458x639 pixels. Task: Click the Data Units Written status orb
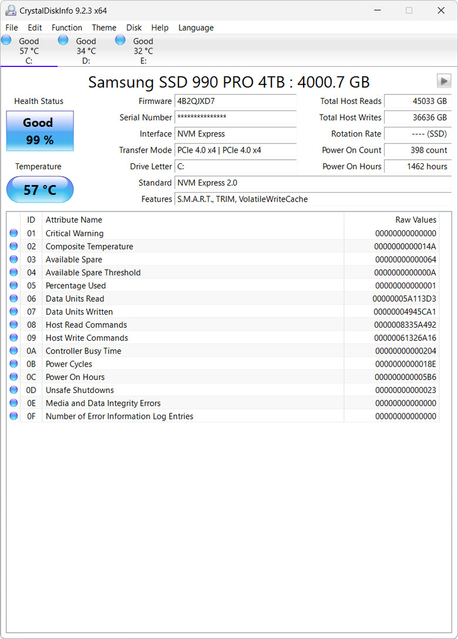(x=14, y=311)
